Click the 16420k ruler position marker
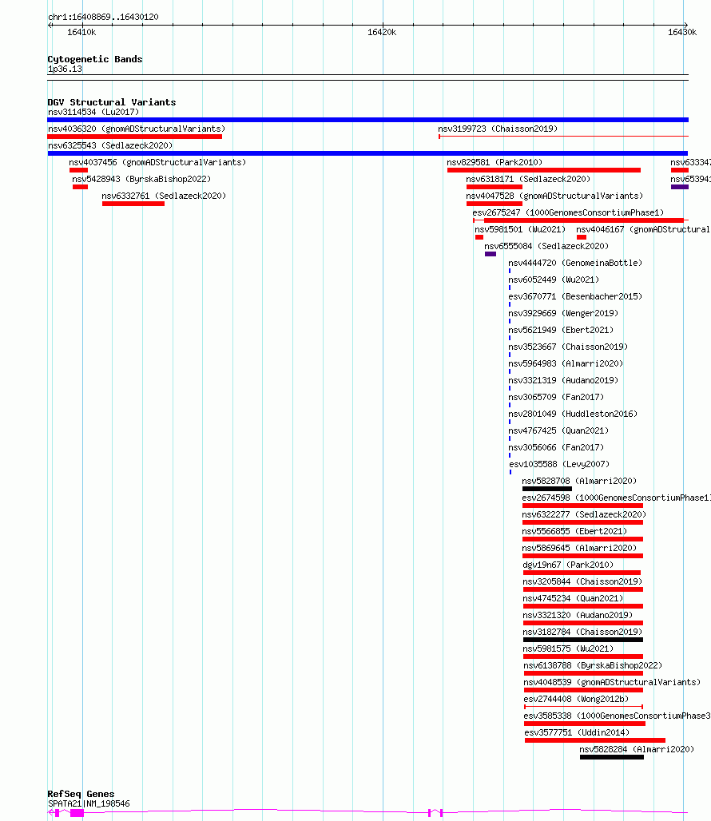The image size is (711, 821). (x=382, y=32)
